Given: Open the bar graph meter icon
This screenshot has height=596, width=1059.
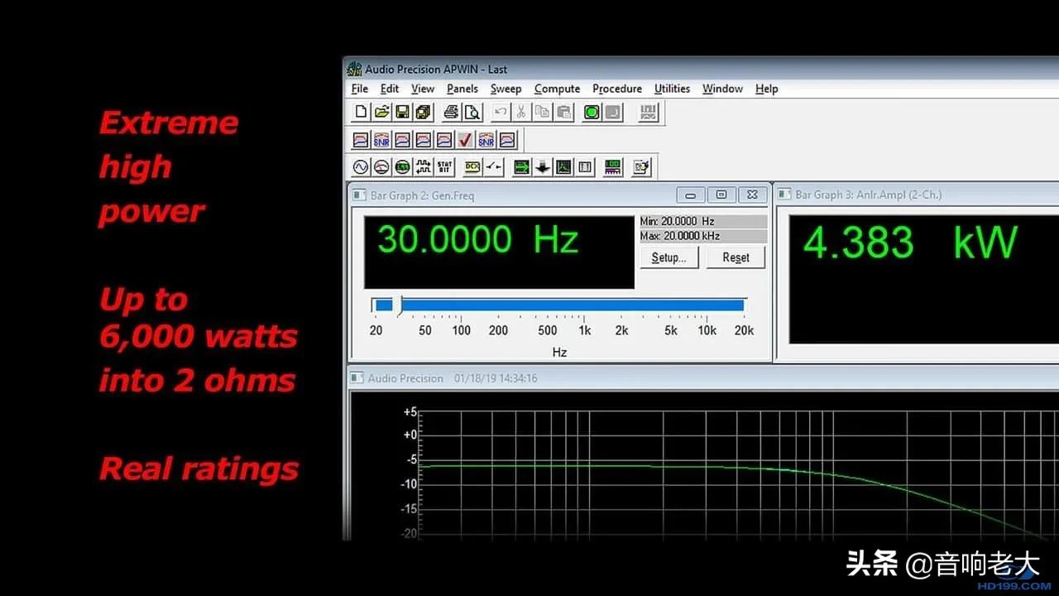Looking at the screenshot, I should (x=613, y=167).
